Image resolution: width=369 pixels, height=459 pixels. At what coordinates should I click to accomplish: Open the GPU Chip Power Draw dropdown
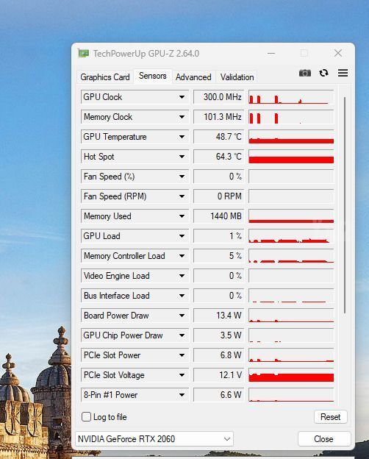(182, 335)
